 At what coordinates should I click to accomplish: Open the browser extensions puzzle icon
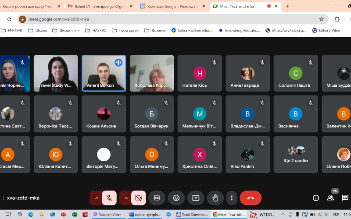337,19
